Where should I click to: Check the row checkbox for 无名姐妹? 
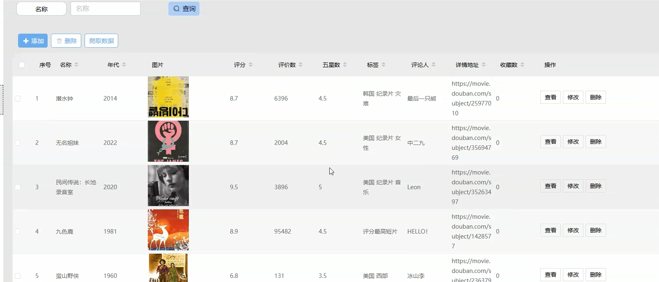(x=18, y=143)
